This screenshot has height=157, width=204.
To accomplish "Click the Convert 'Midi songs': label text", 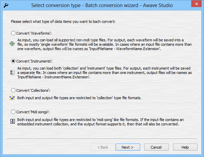I will (x=33, y=112).
